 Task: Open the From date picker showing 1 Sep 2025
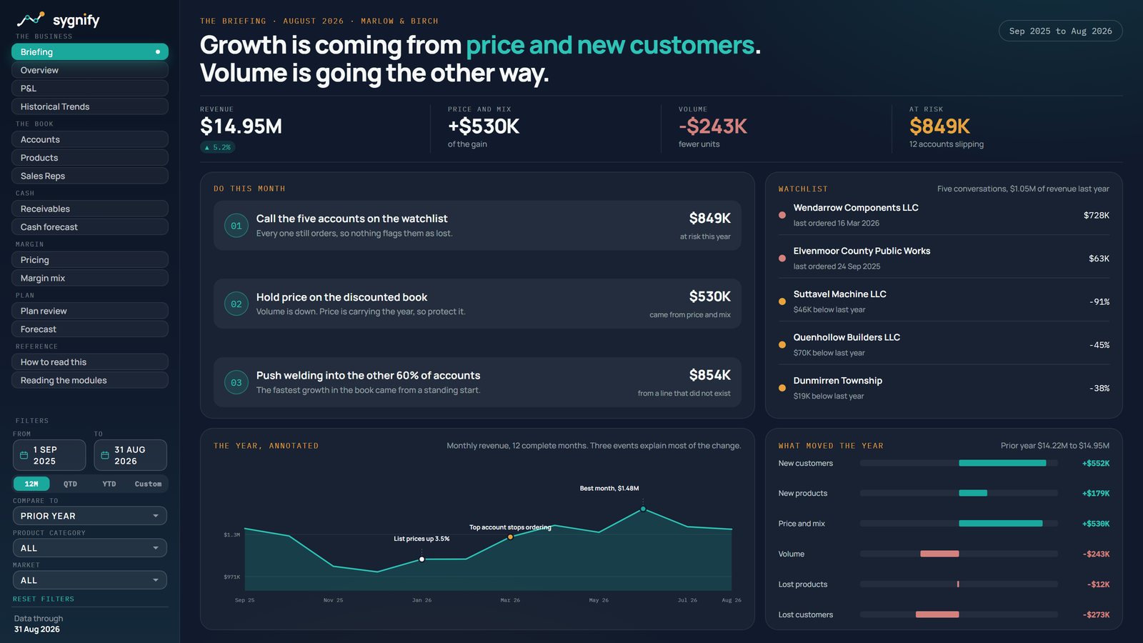pyautogui.click(x=49, y=455)
